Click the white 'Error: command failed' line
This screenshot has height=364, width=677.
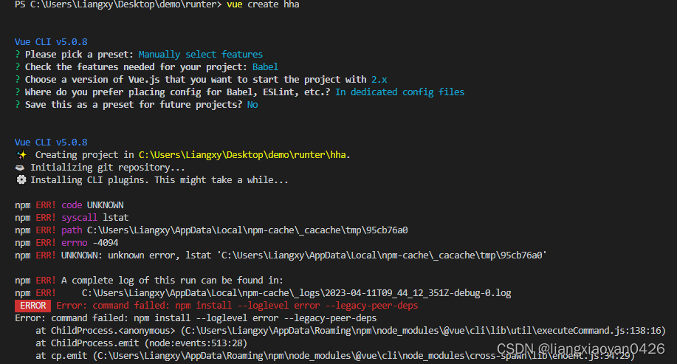click(196, 318)
